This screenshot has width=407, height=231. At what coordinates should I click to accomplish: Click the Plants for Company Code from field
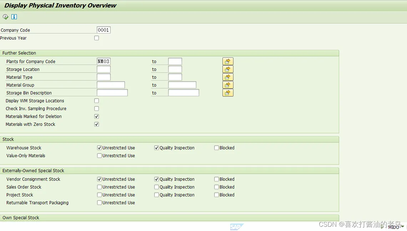click(104, 61)
